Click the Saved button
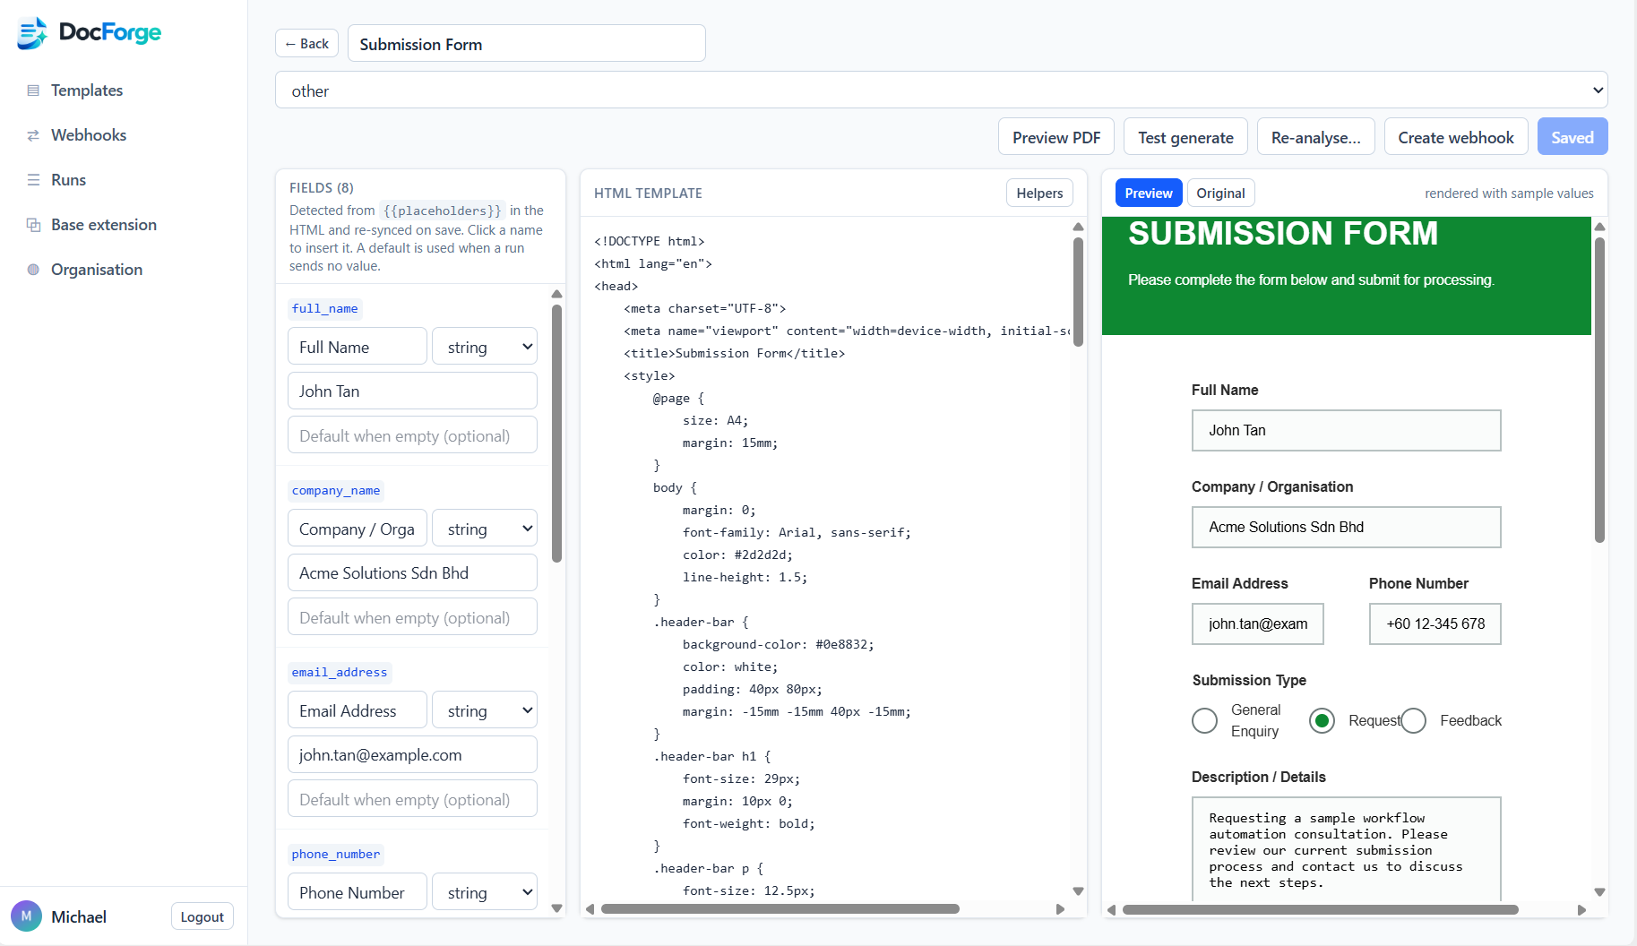The image size is (1637, 946). coord(1572,137)
